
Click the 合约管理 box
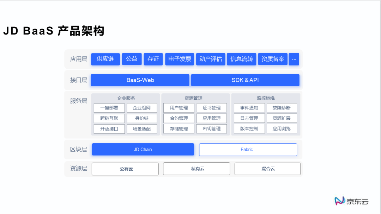(179, 118)
